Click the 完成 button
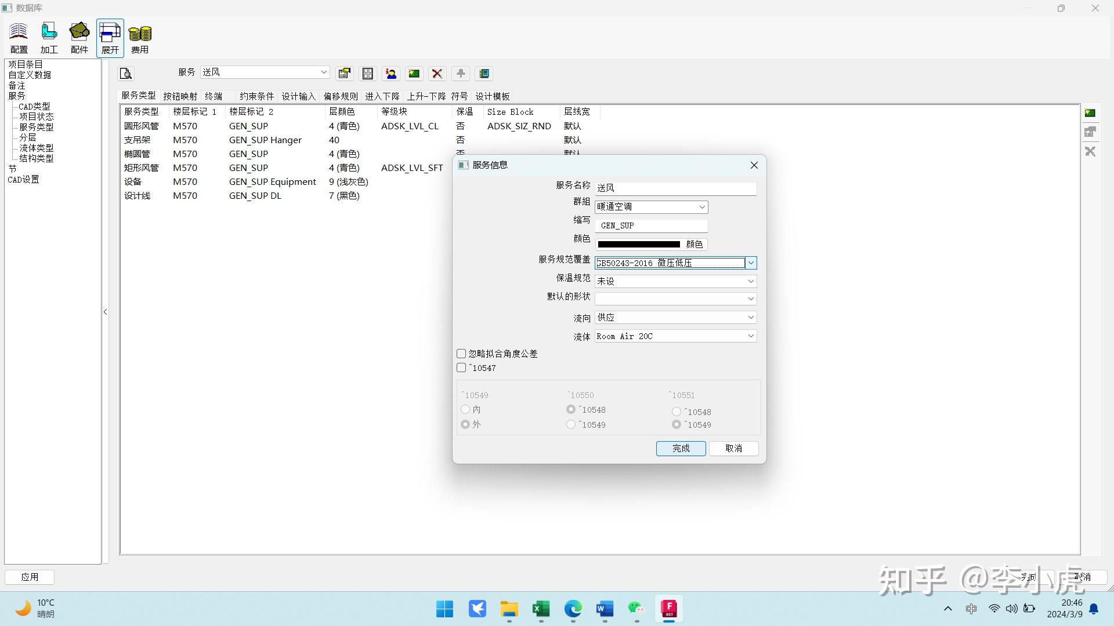The image size is (1114, 626). tap(681, 448)
